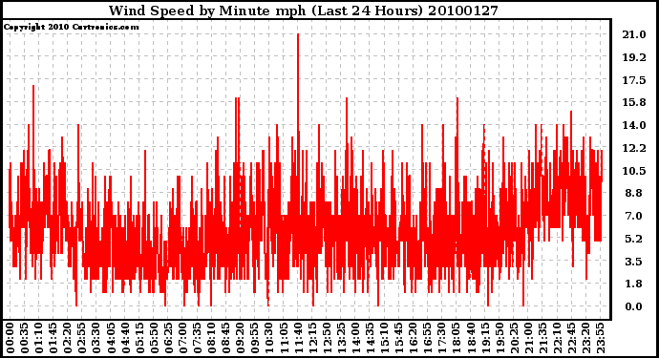Click the 21:35 time axis label
This screenshot has width=659, height=358.
pyautogui.click(x=542, y=339)
